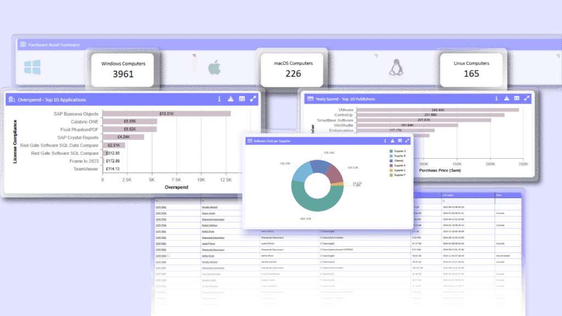The height and width of the screenshot is (316, 562).
Task: Click the Yearly Spend panel title icon
Action: (311, 99)
